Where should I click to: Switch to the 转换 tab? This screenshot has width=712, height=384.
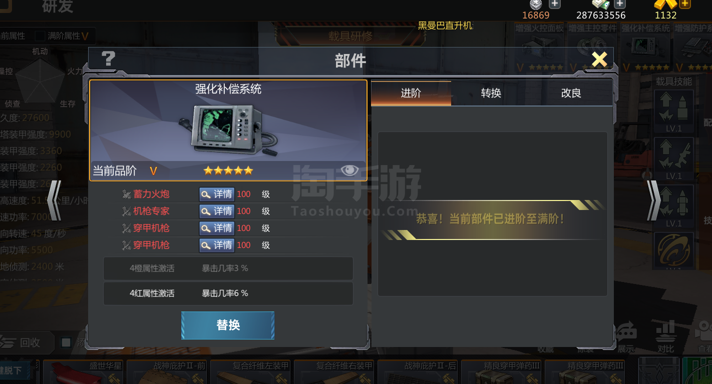pyautogui.click(x=491, y=93)
